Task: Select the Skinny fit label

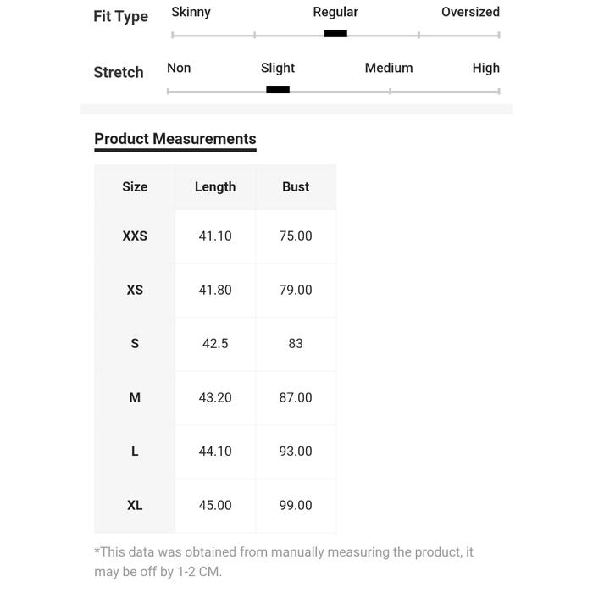Action: 191,12
